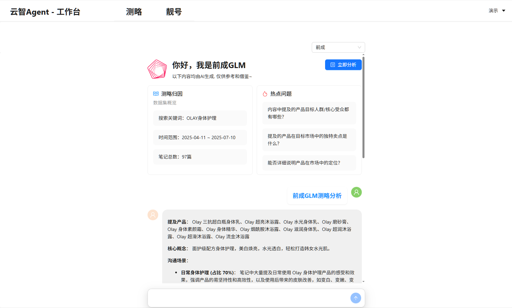
Task: Open the 测略 tab
Action: (x=134, y=12)
